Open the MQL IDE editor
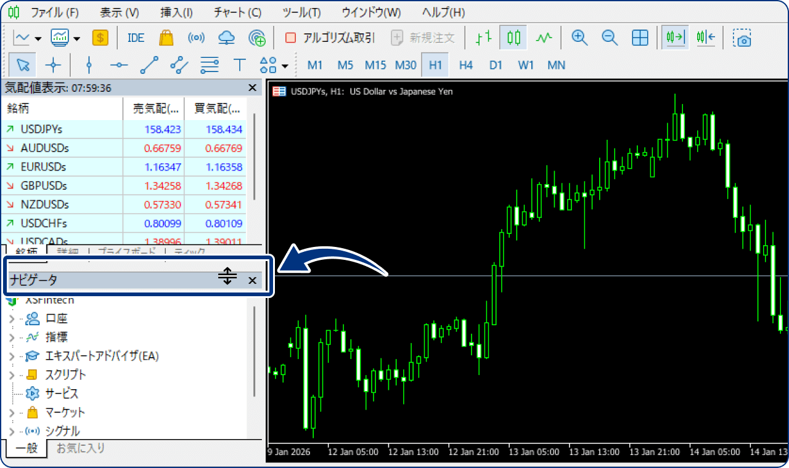Viewport: 789px width, 468px height. 136,38
